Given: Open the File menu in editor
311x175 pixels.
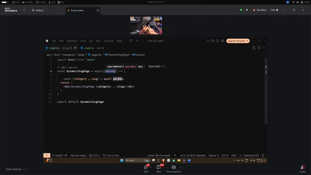Looking at the screenshot, I should pyautogui.click(x=54, y=41).
